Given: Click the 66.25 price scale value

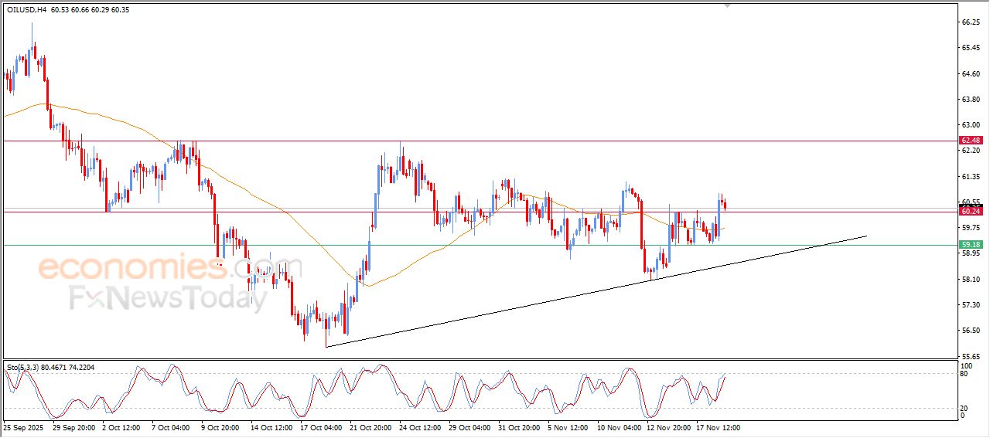Looking at the screenshot, I should pyautogui.click(x=970, y=23).
